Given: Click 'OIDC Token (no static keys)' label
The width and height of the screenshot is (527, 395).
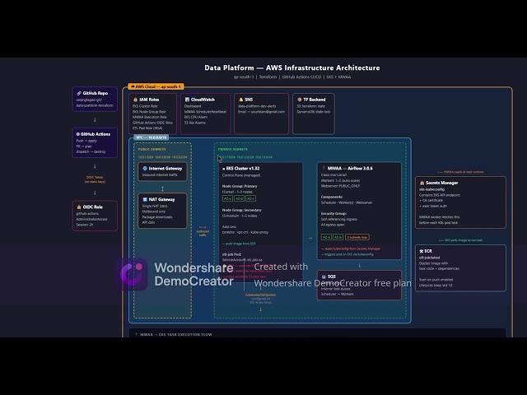Looking at the screenshot, I should 95,179.
